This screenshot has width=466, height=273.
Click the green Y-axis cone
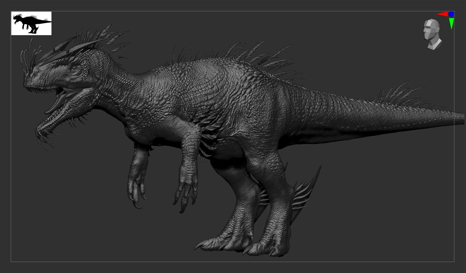tap(452, 24)
